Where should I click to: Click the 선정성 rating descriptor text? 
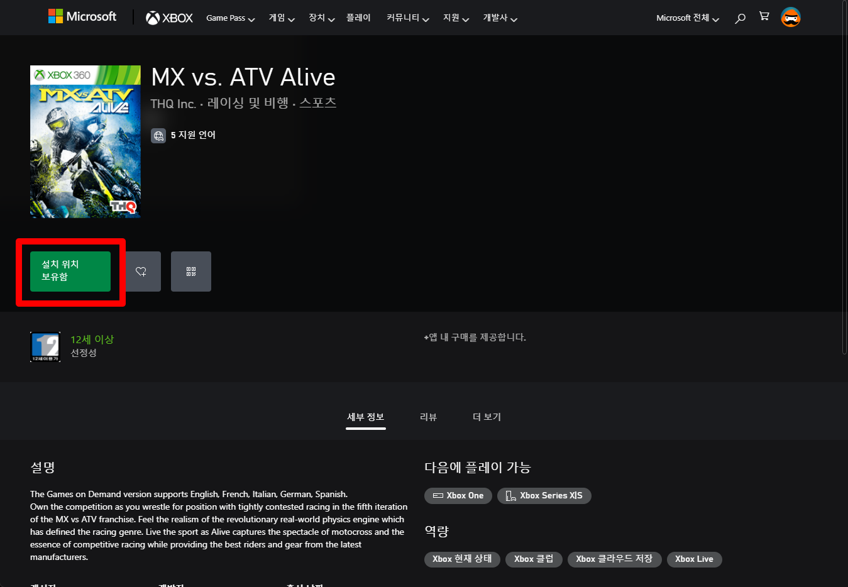pos(84,353)
